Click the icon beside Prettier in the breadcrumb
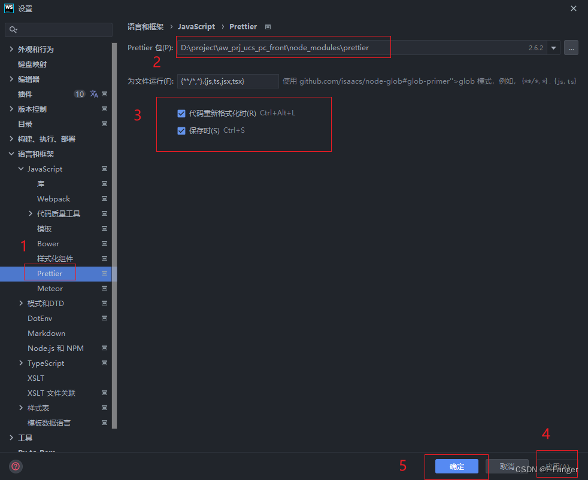588x480 pixels. [x=267, y=26]
